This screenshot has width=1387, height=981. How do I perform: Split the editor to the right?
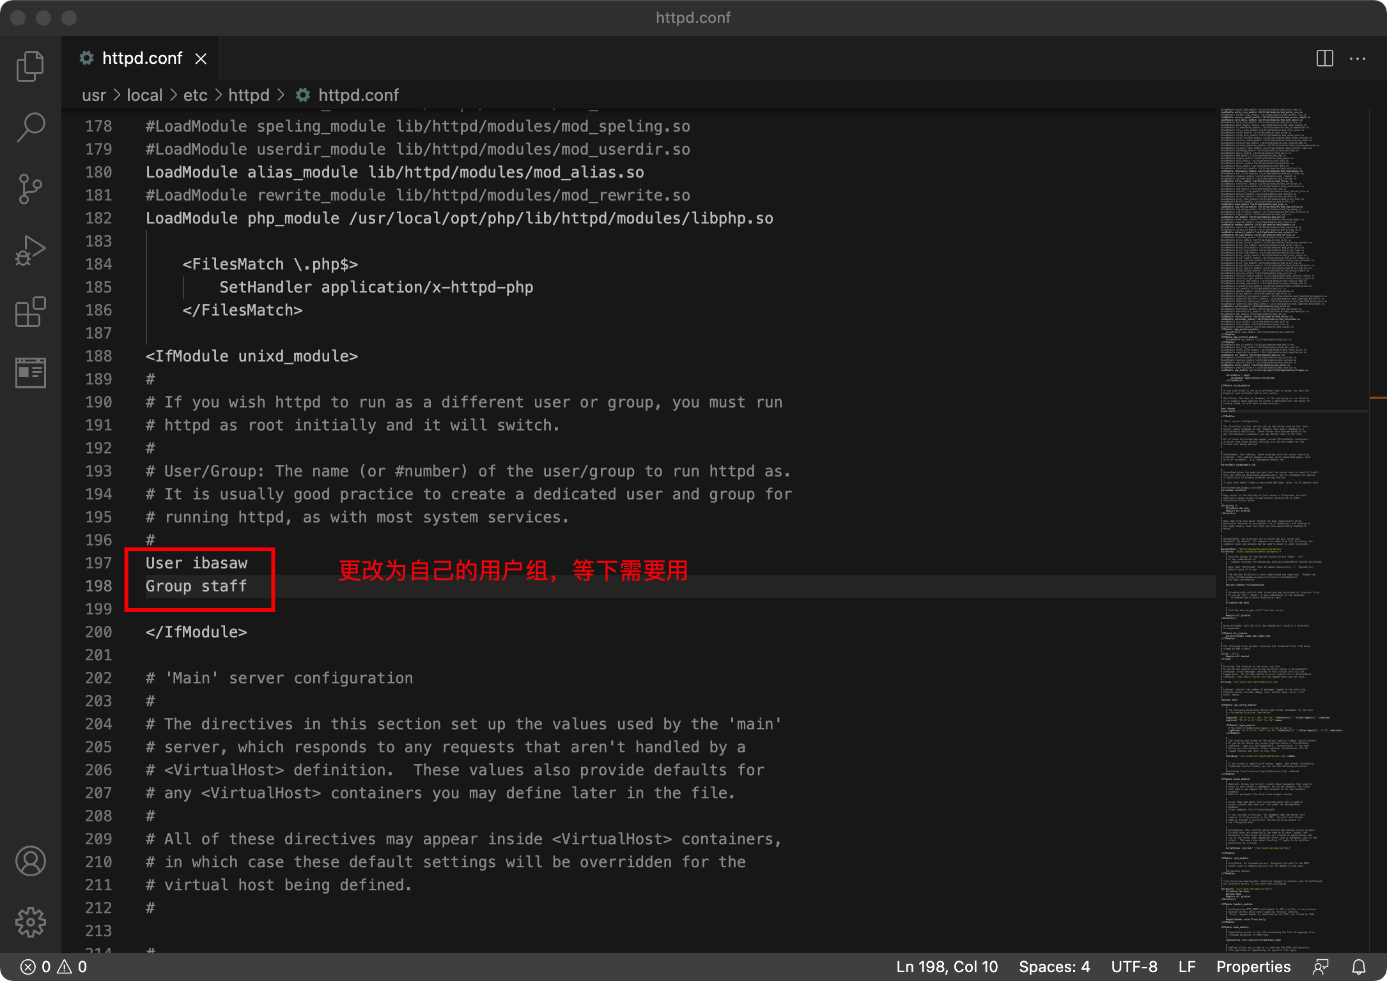1324,59
